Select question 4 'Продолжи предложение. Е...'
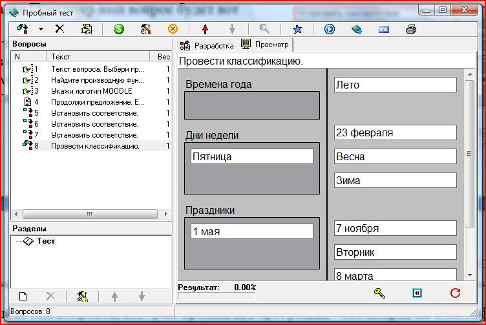The image size is (486, 325). pyautogui.click(x=91, y=102)
